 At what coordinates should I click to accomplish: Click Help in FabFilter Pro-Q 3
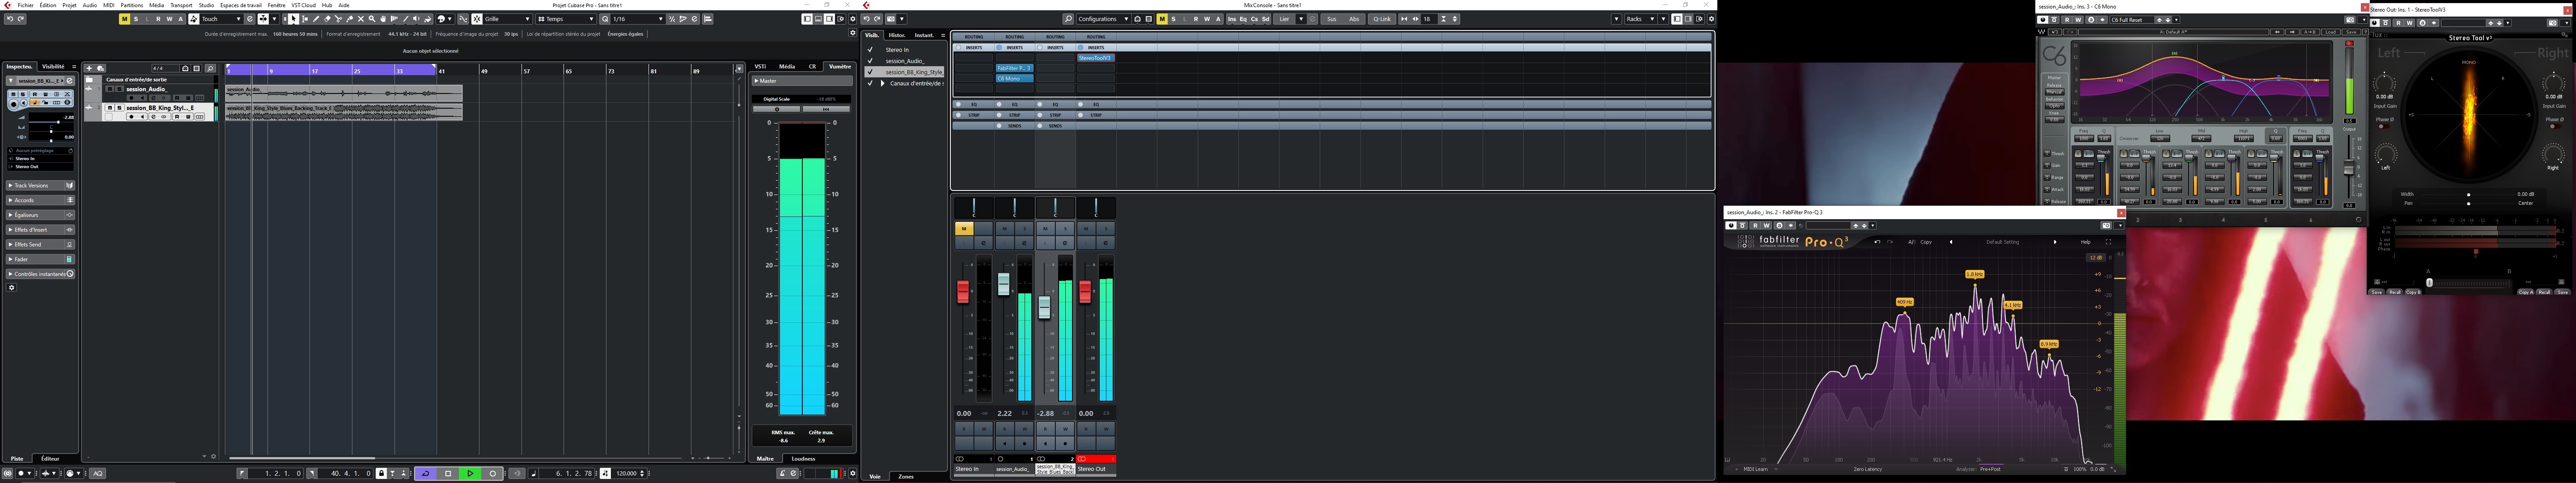point(2085,242)
